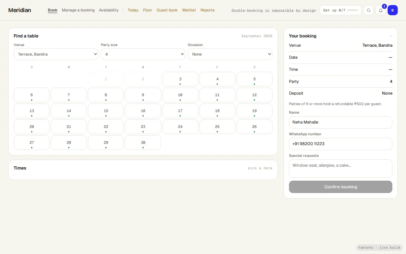Expand the Occasion dropdown
This screenshot has height=254, width=406.
[230, 54]
